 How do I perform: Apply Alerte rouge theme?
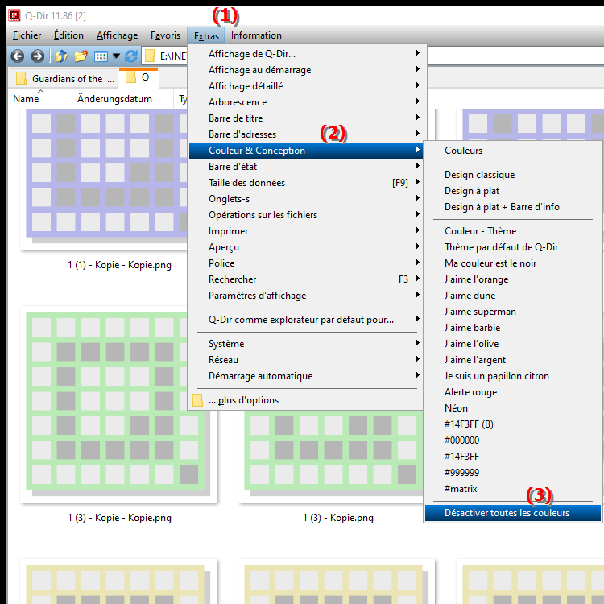pos(513,392)
